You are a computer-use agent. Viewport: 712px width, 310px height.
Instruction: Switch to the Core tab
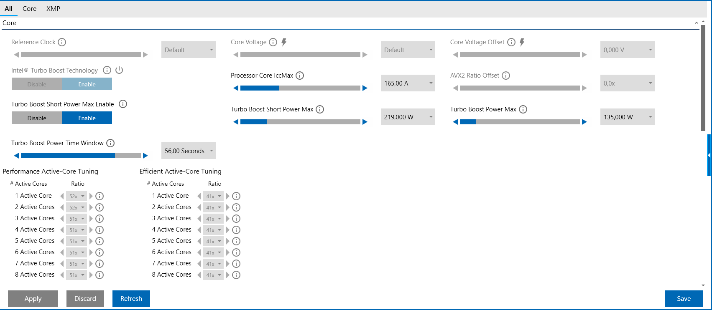(x=29, y=9)
